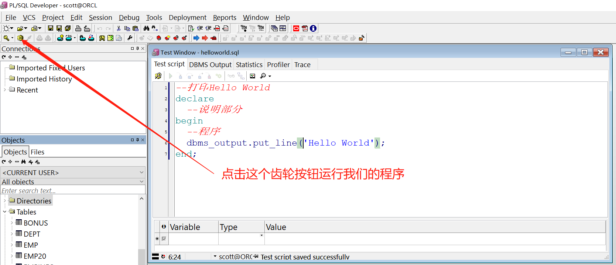Screen dimensions: 616x265
Task: Open the dropdown arrow beside search magnifier
Action: tap(270, 76)
